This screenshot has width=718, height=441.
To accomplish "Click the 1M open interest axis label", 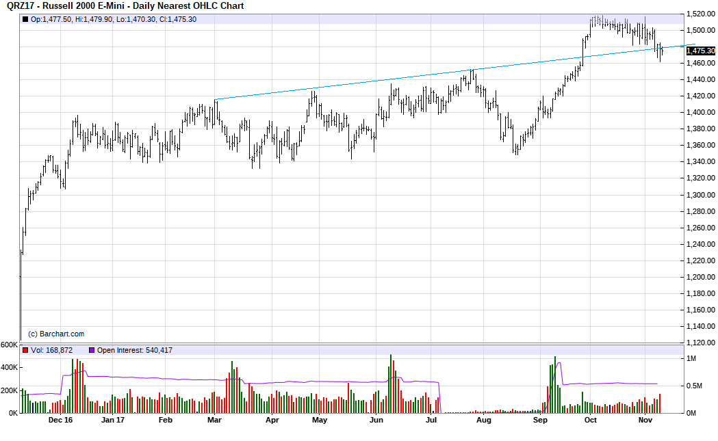I will [x=691, y=359].
